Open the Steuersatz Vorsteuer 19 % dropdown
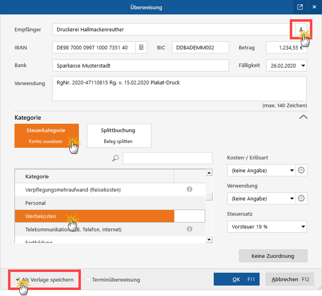Image resolution: width=322 pixels, height=296 pixels. click(303, 226)
